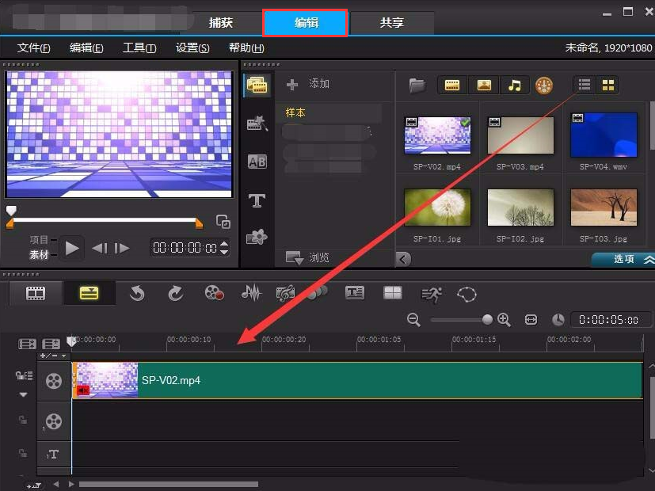This screenshot has height=491, width=655.
Task: Expand the 选项 options panel
Action: pyautogui.click(x=624, y=259)
